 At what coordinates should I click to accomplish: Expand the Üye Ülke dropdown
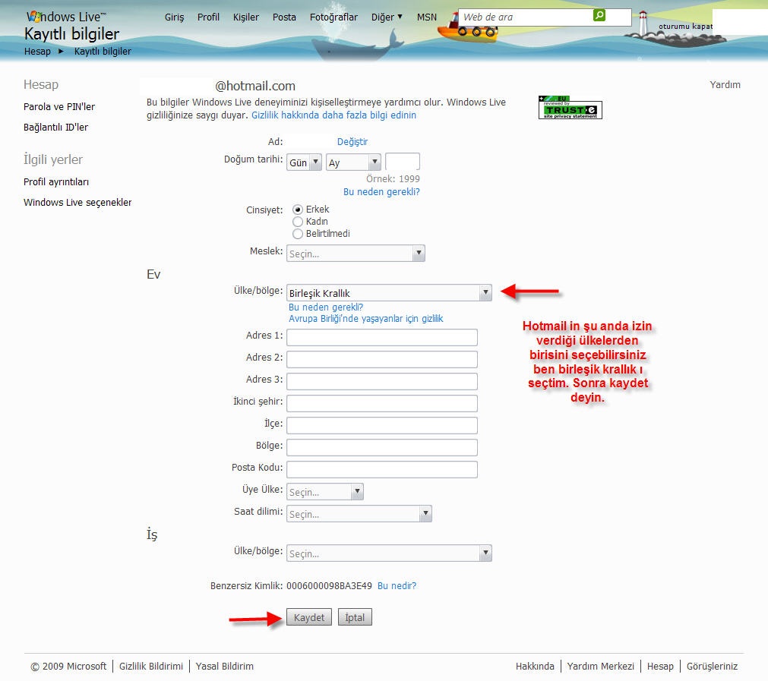(x=324, y=491)
